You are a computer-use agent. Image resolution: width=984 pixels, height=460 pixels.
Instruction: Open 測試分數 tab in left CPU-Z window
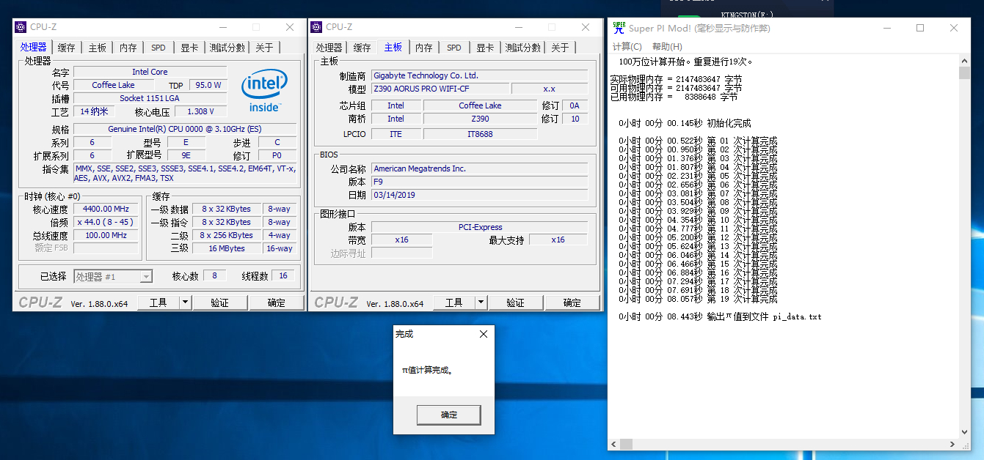click(227, 48)
